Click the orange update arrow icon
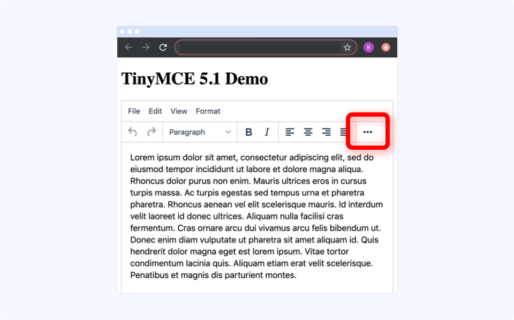514x320 pixels. point(386,48)
